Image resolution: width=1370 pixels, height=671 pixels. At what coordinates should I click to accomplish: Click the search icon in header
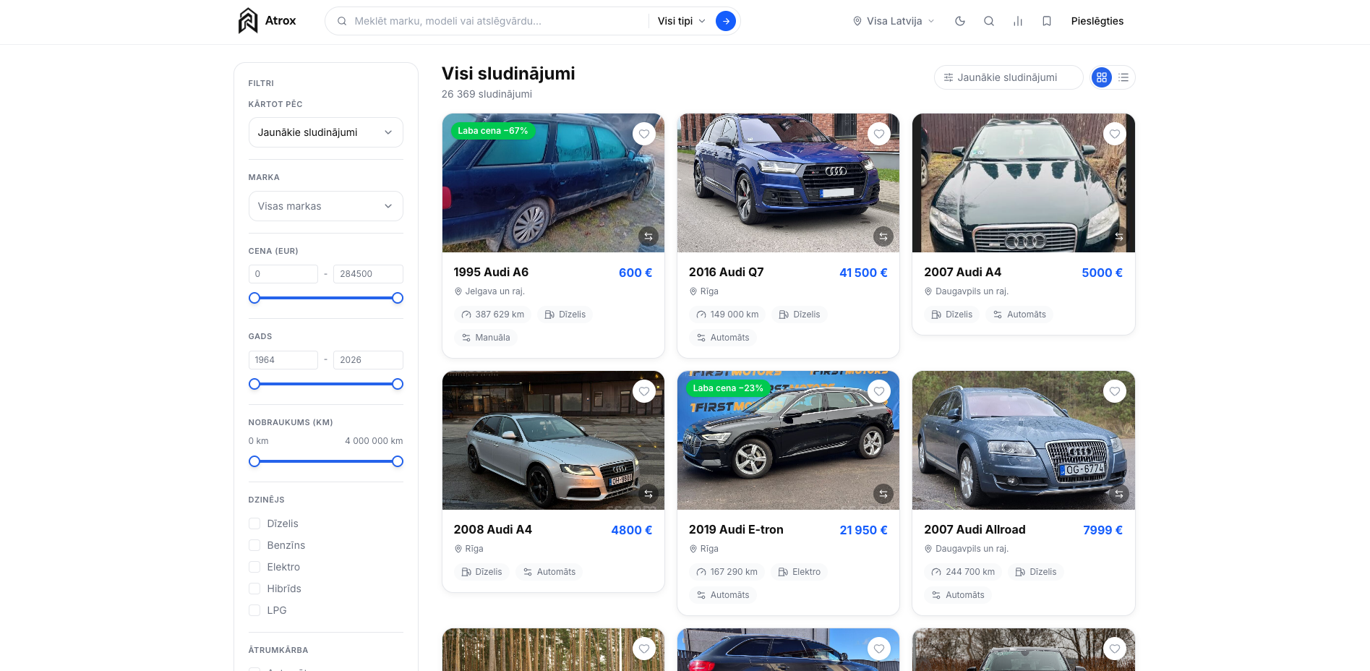[x=989, y=21]
